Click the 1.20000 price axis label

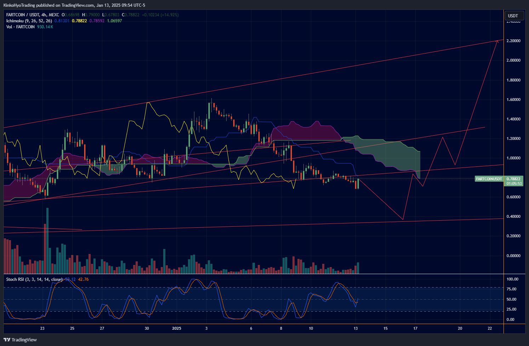(x=513, y=138)
